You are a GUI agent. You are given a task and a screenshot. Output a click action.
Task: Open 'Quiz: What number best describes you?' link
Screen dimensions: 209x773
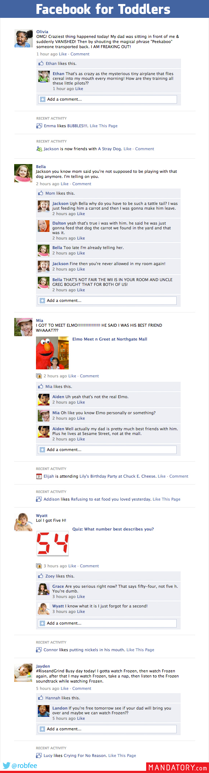(113, 529)
